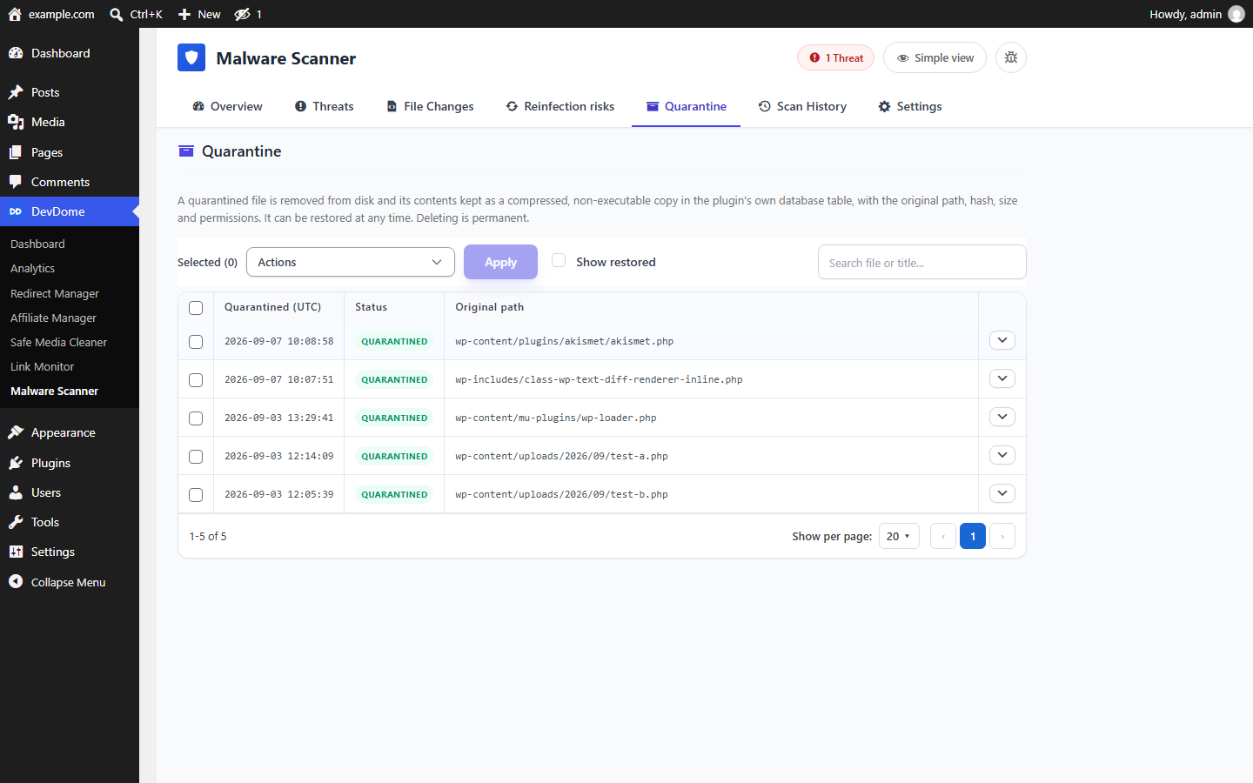Open the Reinfection risks tab
The image size is (1253, 783).
pos(560,106)
